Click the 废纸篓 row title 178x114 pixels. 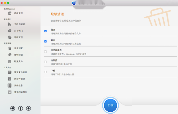click(54, 60)
